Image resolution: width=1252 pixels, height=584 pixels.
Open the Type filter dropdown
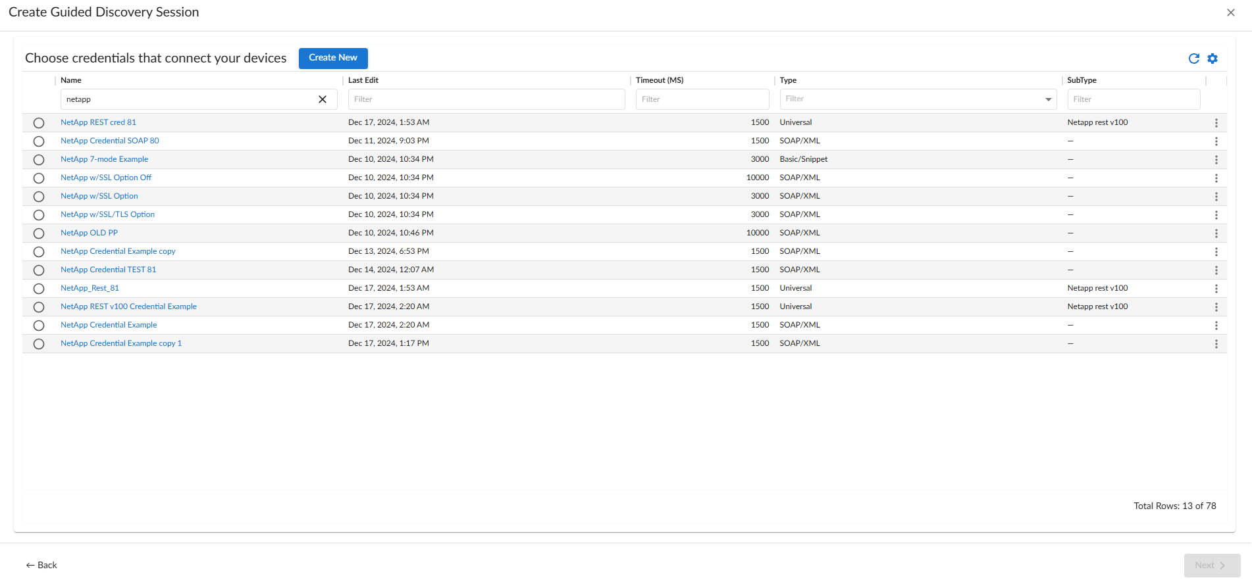(x=918, y=99)
